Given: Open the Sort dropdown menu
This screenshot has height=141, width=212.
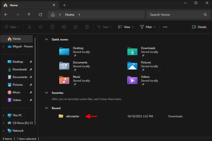Looking at the screenshot, I should coord(104,27).
